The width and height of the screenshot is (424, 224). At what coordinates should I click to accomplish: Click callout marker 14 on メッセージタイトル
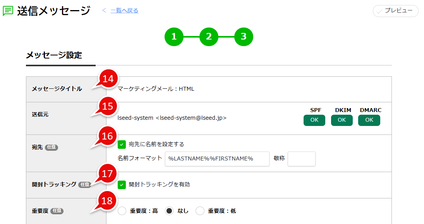click(x=107, y=79)
